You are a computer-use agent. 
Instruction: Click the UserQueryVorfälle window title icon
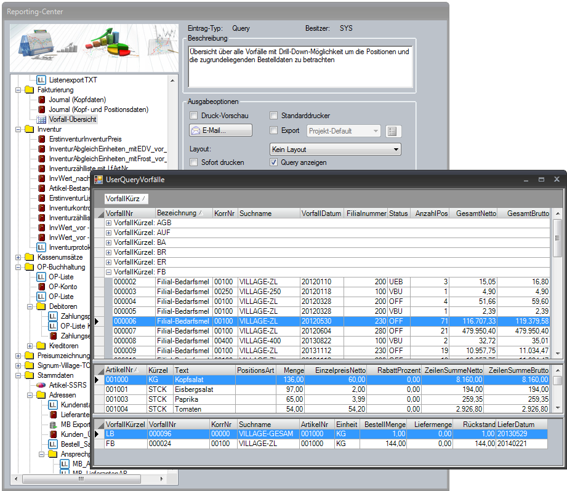99,180
